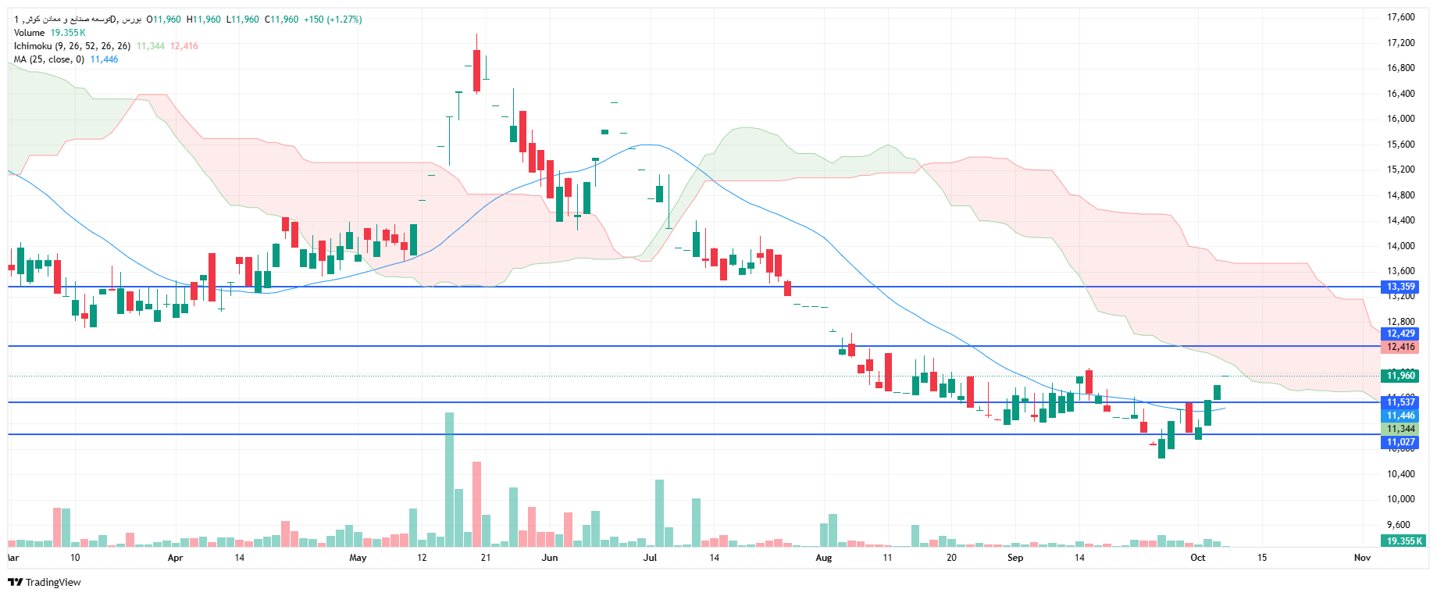Click the 11,446 moving average axis label

(1400, 416)
